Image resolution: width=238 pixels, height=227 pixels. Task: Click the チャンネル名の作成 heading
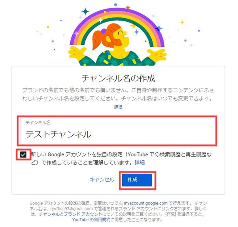tap(118, 78)
